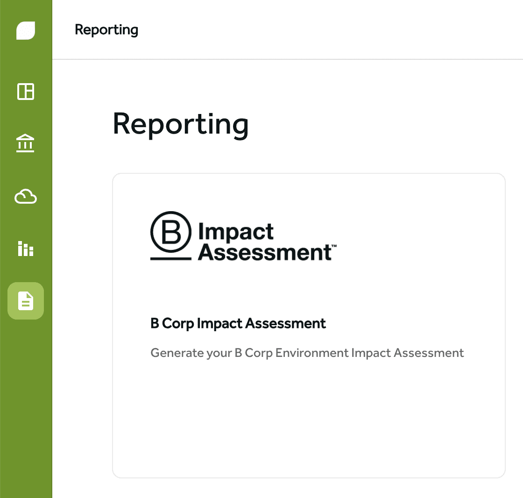Click the B Impact Assessment logo
This screenshot has height=498, width=523.
[x=243, y=236]
